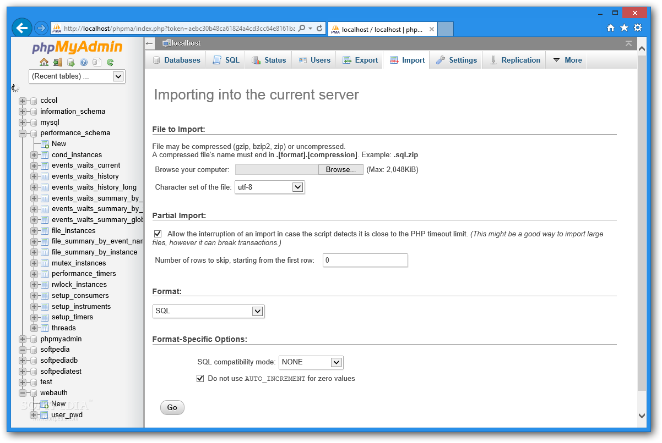Screen dimensions: 662x443
Task: Click the Browse... file button
Action: (341, 170)
